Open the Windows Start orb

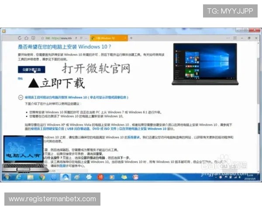pyautogui.click(x=7, y=177)
